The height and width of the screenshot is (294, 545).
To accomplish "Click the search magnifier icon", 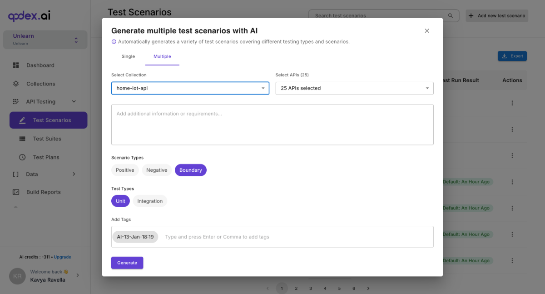I will 451,15.
